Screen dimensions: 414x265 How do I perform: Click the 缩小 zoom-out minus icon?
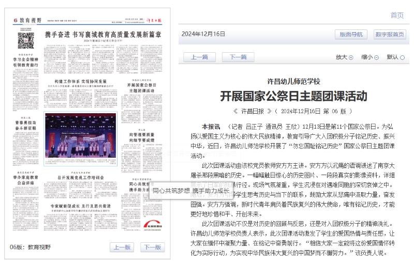[x=376, y=58]
